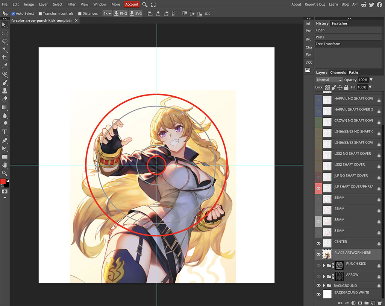The width and height of the screenshot is (385, 306).
Task: Enable the Transform controls checkbox
Action: (x=40, y=14)
